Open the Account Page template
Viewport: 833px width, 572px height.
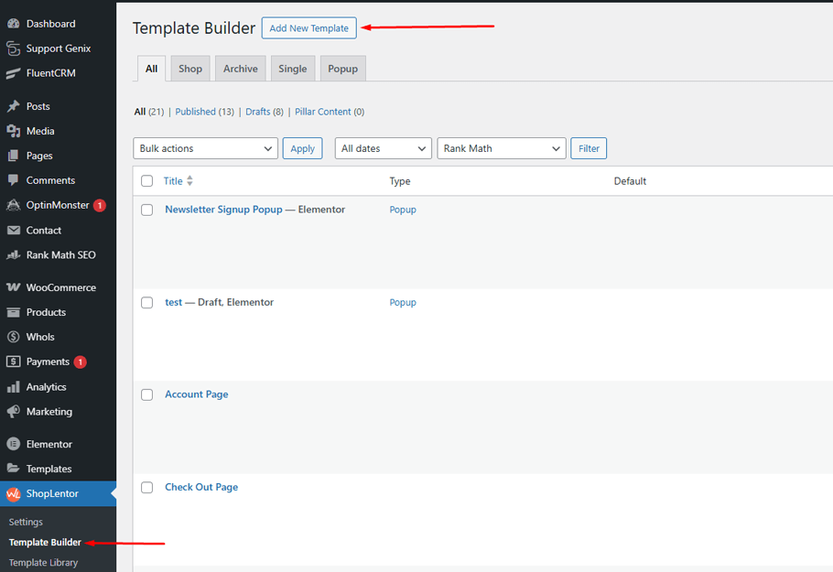[197, 394]
